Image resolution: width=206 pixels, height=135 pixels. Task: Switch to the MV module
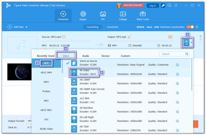(x=103, y=16)
